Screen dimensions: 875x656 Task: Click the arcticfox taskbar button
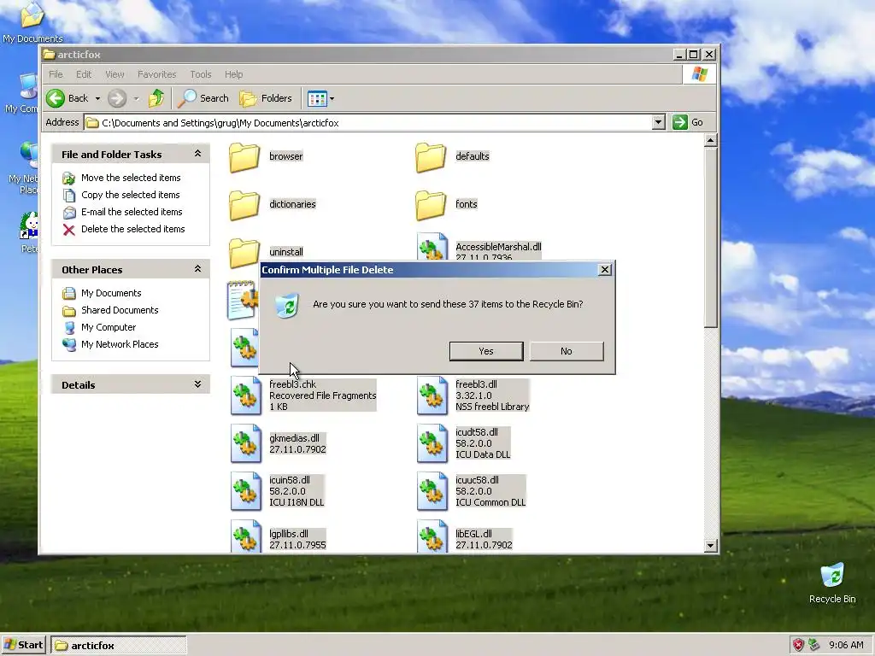pyautogui.click(x=119, y=646)
